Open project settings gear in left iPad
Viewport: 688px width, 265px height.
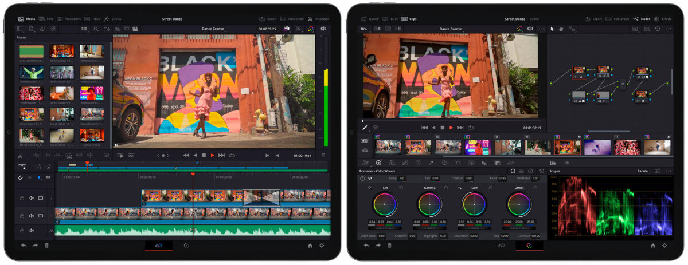[x=322, y=246]
